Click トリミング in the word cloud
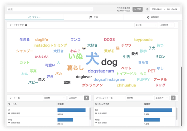The image size is (187, 131). (x=59, y=45)
